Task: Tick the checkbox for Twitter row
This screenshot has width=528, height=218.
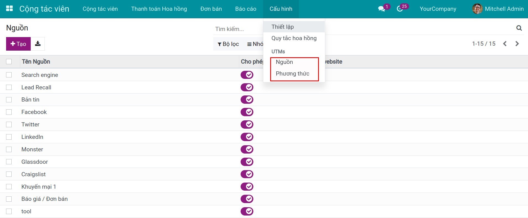Action: pos(9,124)
